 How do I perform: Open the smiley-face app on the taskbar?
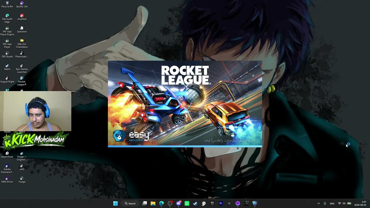(204, 203)
